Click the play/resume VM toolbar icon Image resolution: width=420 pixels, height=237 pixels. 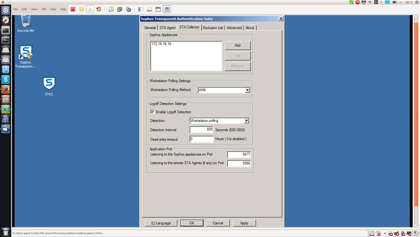pyautogui.click(x=90, y=9)
